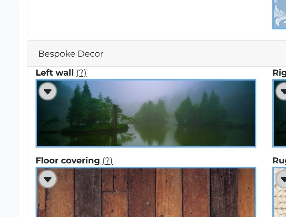
Task: Click the partially visible Right wall image
Action: pos(279,113)
